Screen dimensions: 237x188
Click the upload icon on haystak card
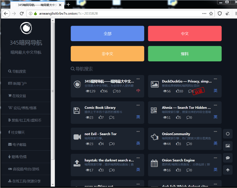pos(77,163)
